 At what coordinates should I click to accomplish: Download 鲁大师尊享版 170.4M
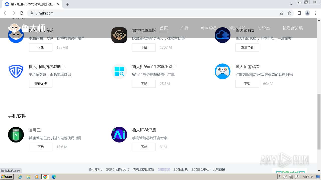click(144, 47)
